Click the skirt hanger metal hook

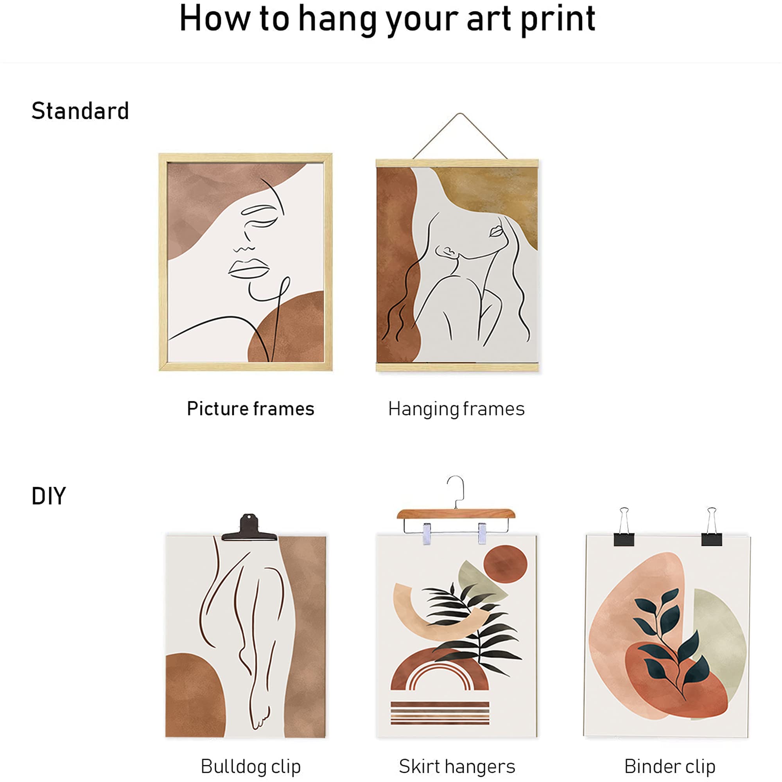456,492
